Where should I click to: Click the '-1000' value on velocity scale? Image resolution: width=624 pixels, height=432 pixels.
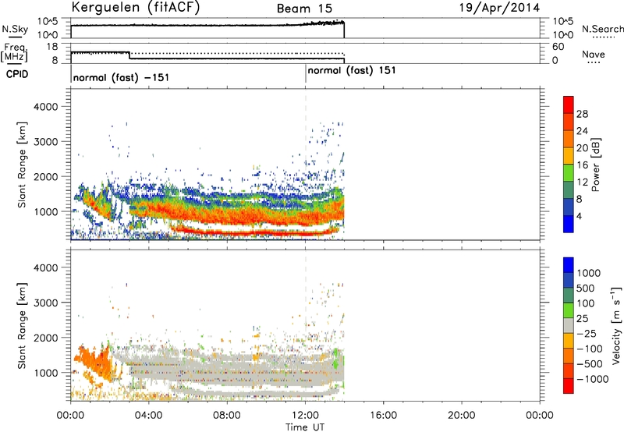point(592,379)
